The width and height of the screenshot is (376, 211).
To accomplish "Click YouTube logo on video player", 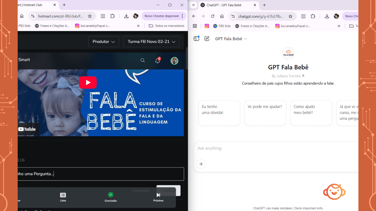I will tap(27, 129).
